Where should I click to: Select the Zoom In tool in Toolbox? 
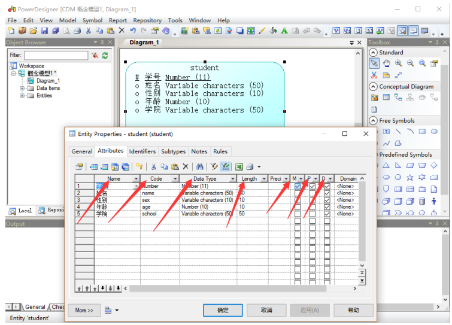[x=398, y=63]
